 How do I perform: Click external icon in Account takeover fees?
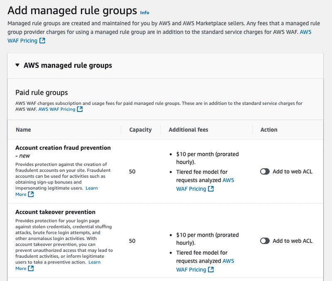click(x=211, y=269)
